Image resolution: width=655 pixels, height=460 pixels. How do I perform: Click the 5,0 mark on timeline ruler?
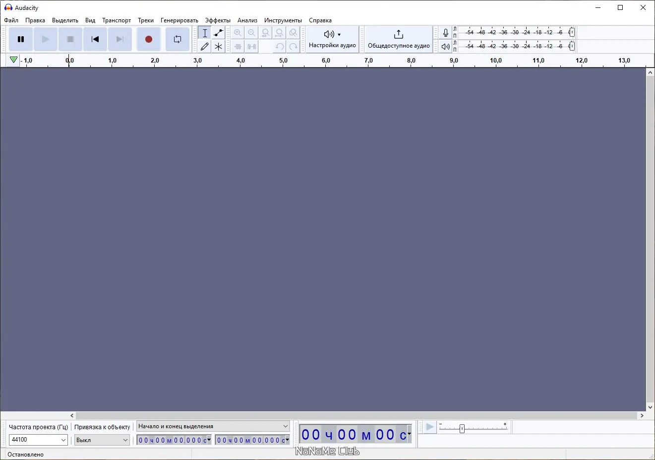click(283, 61)
